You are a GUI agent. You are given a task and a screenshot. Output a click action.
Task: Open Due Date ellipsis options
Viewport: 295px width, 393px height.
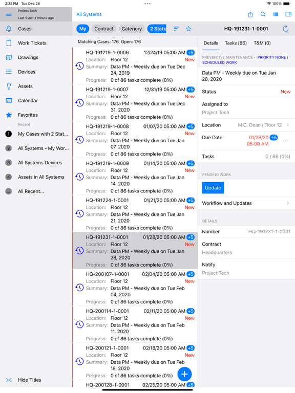tap(286, 141)
